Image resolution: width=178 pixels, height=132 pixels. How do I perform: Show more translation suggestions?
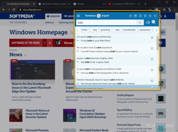(156, 30)
